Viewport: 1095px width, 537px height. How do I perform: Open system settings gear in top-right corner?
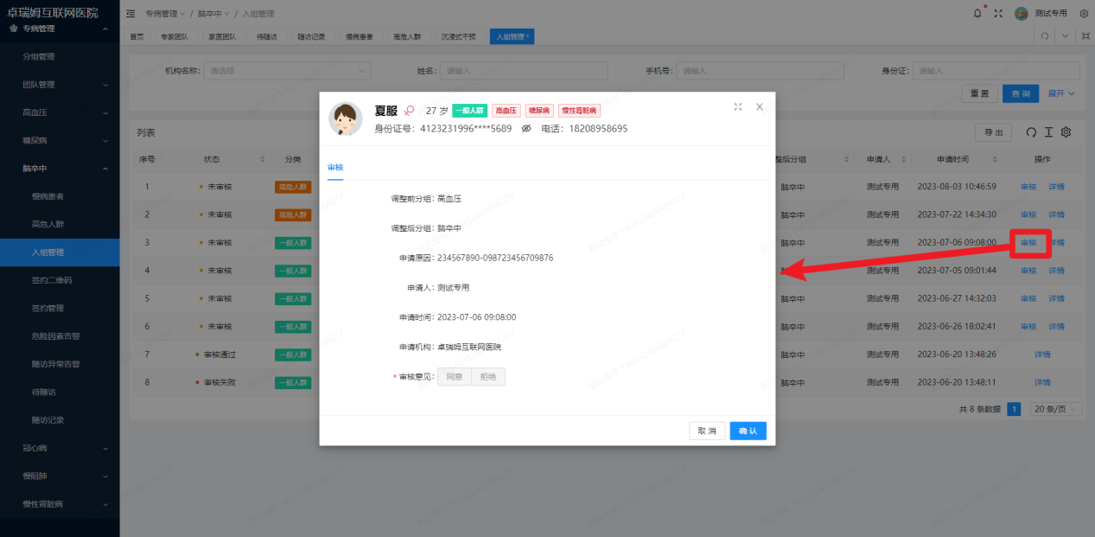point(1084,13)
